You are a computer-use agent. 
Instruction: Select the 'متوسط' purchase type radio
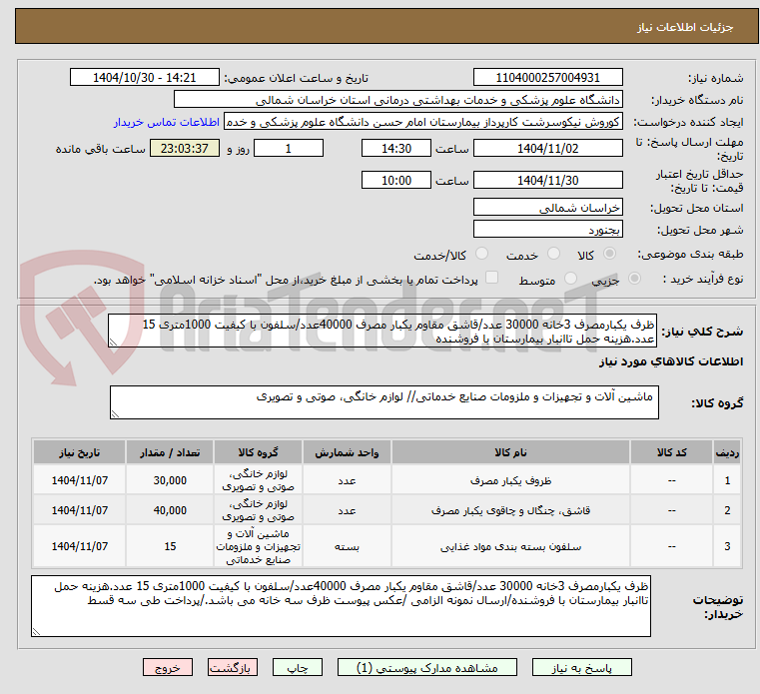[570, 279]
